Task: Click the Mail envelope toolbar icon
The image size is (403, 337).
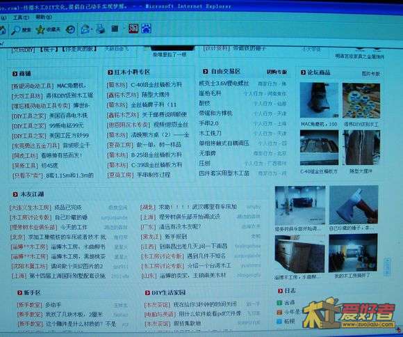Action: pyautogui.click(x=85, y=29)
